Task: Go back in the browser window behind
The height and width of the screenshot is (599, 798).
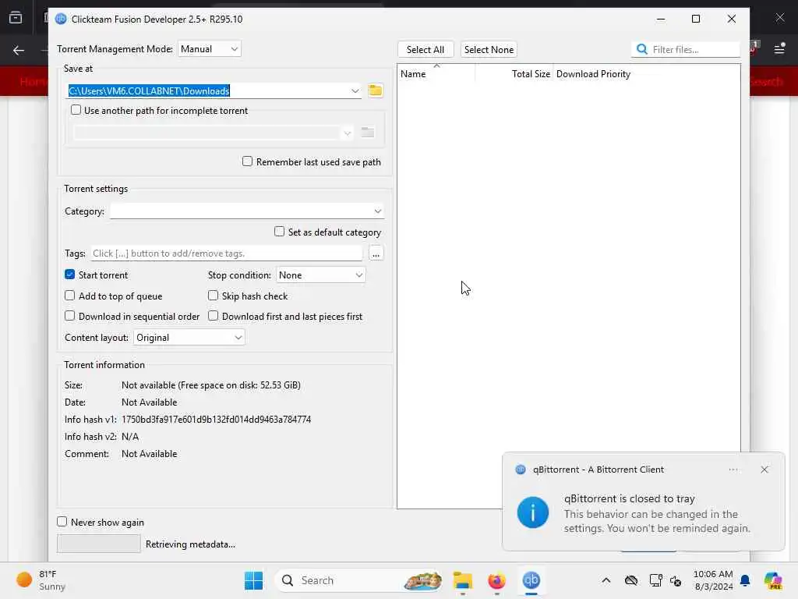Action: 19,50
